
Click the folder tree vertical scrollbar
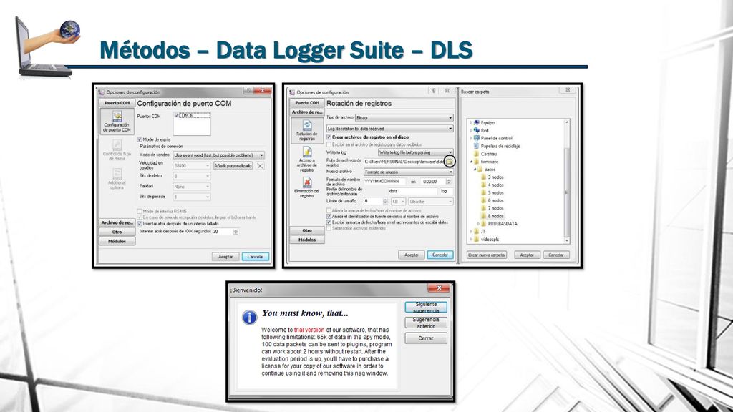pos(567,181)
